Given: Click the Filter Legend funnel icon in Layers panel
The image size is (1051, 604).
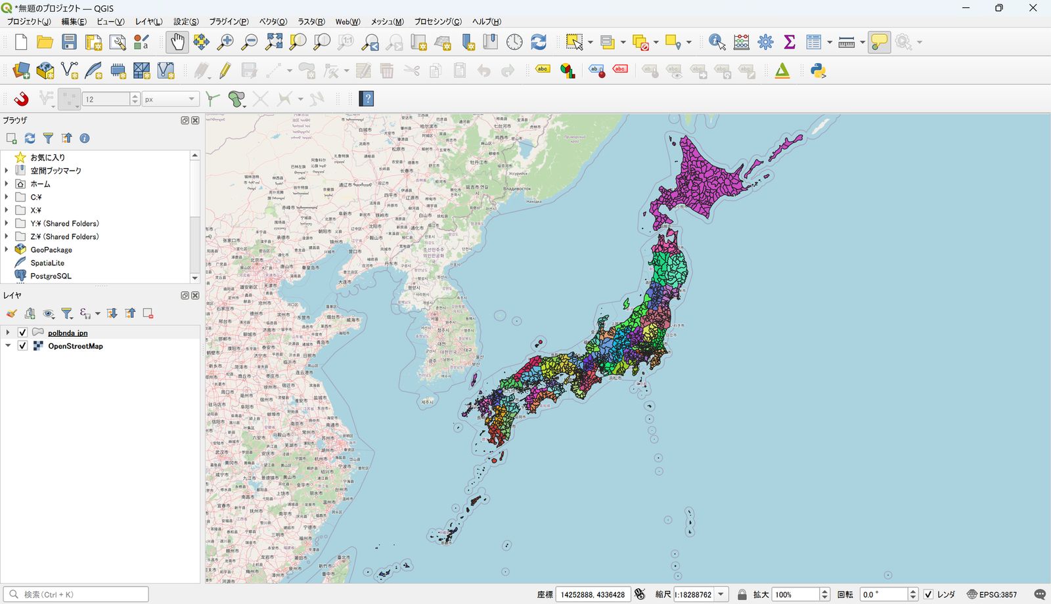Looking at the screenshot, I should coord(66,314).
